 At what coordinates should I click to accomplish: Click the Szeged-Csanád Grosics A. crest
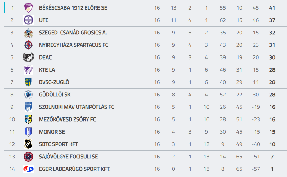(x=28, y=33)
